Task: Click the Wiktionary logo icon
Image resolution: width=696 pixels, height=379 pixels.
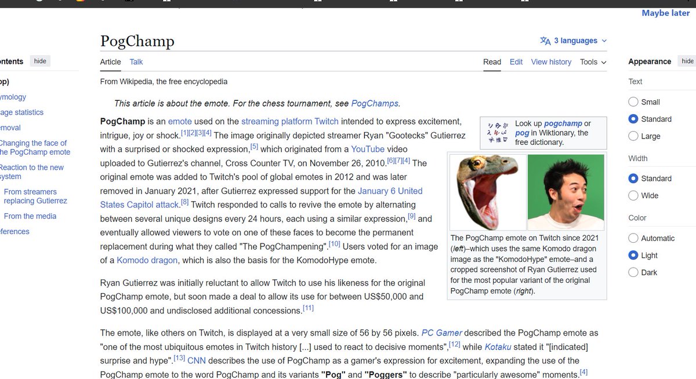Action: click(x=498, y=133)
